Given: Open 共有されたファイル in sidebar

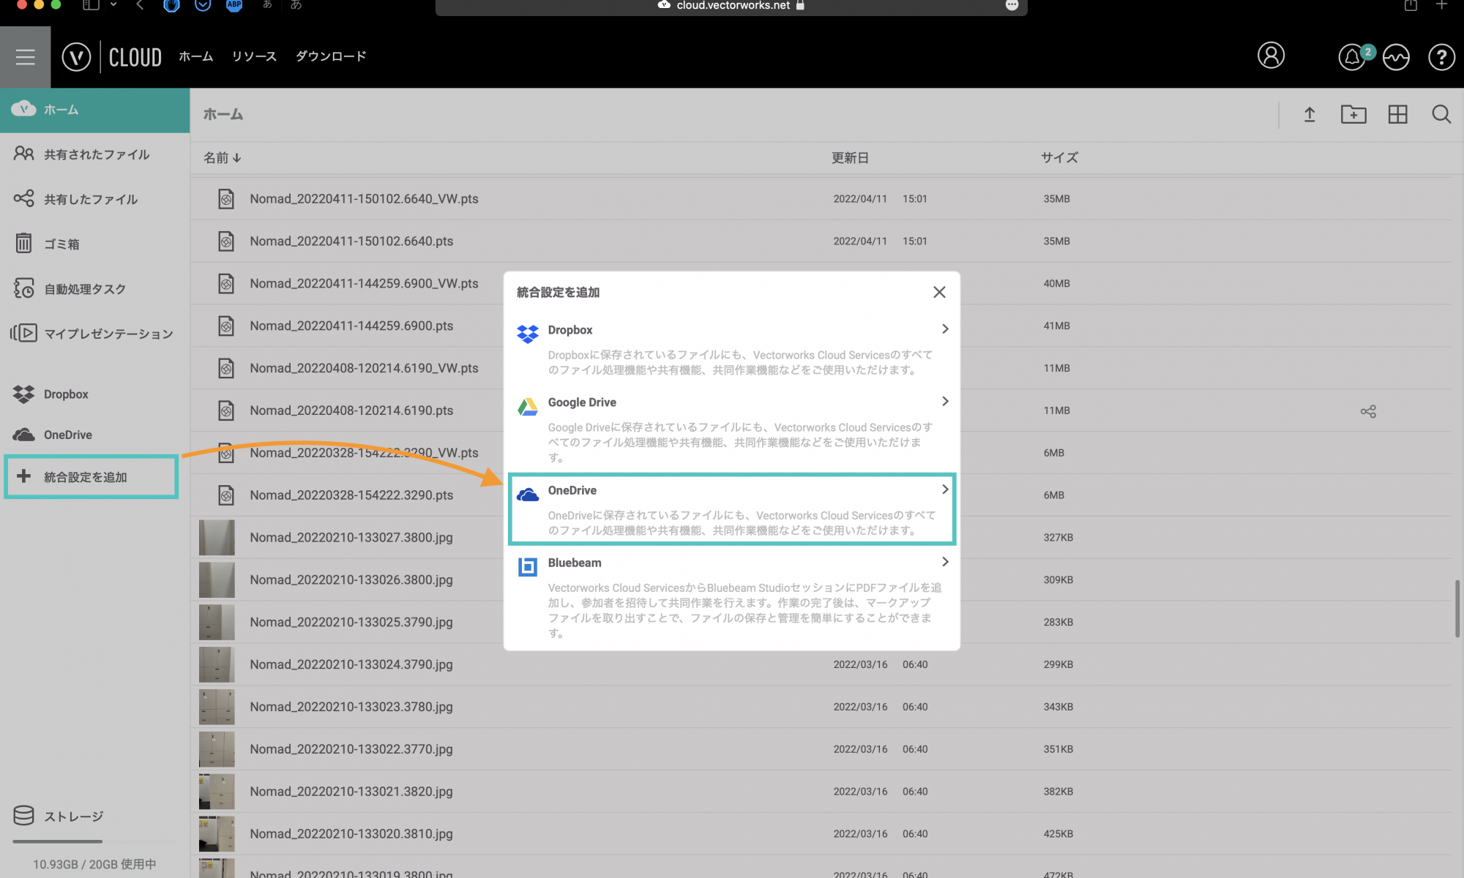Looking at the screenshot, I should [96, 154].
